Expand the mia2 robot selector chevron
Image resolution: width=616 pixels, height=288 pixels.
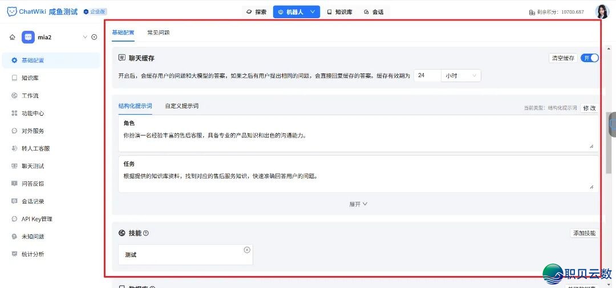[85, 37]
